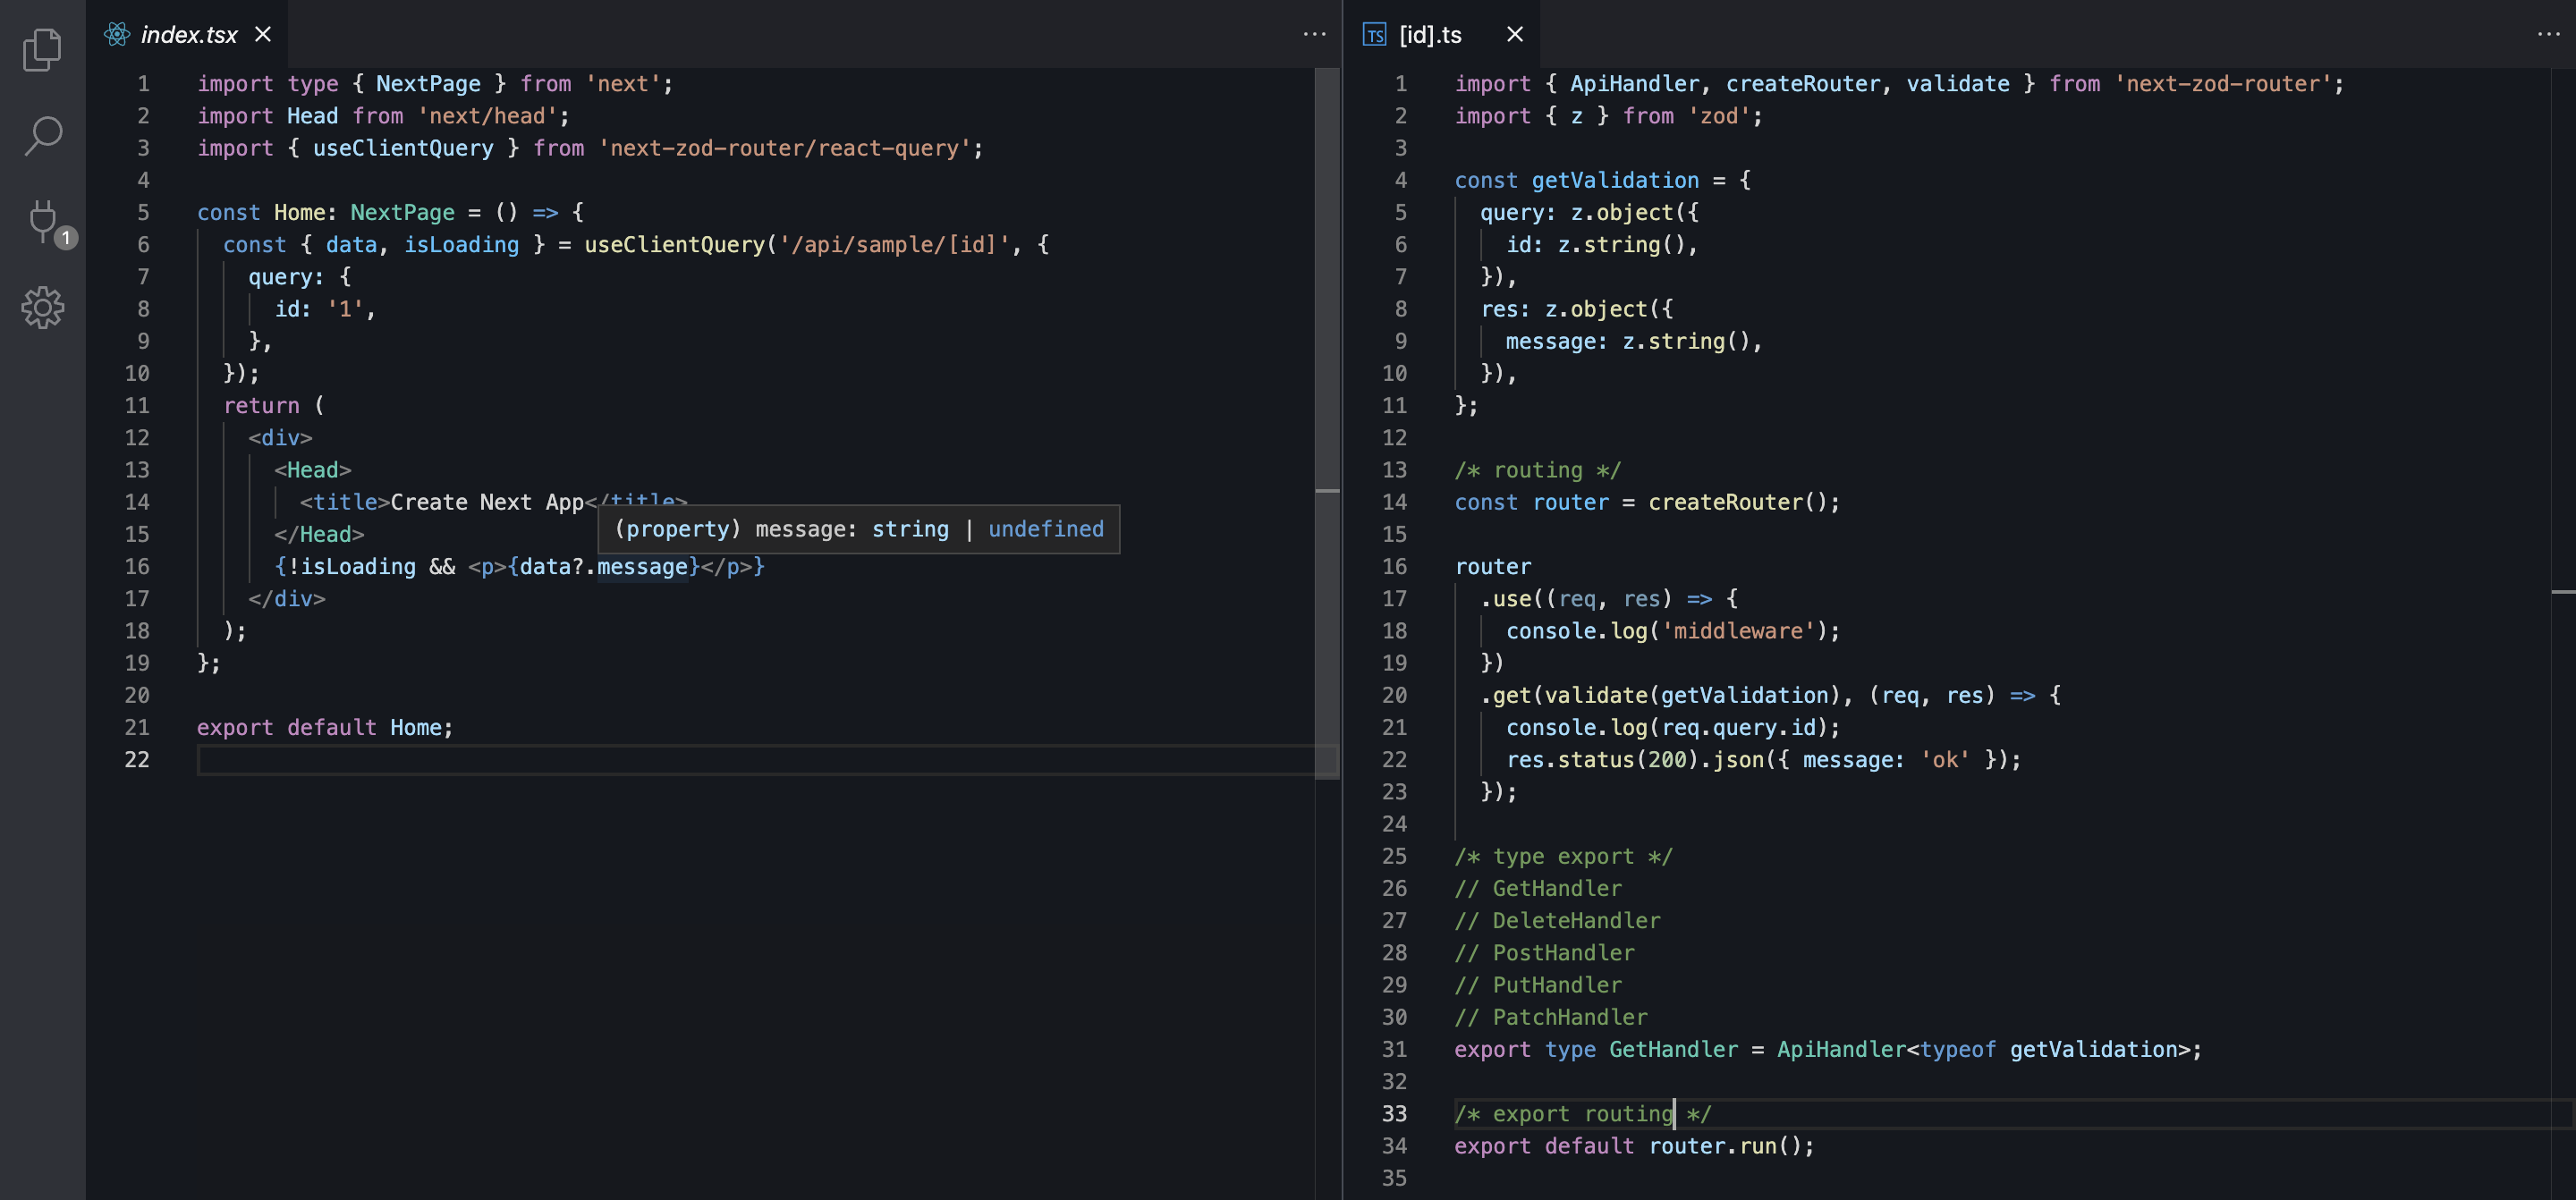Screen dimensions: 2576x1200
Task: Click the React icon on index.tsx tab
Action: coord(117,35)
